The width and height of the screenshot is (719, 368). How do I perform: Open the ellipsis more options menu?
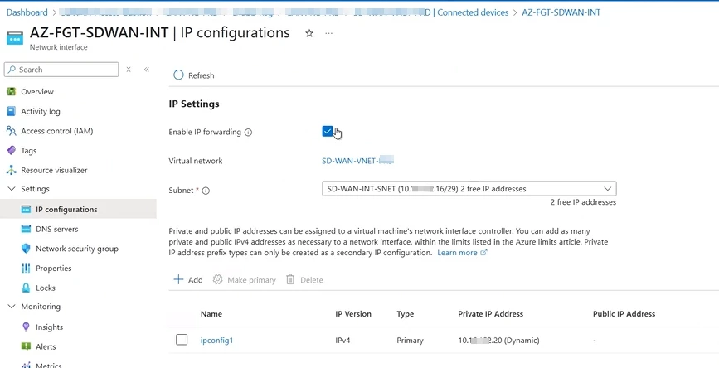[328, 33]
